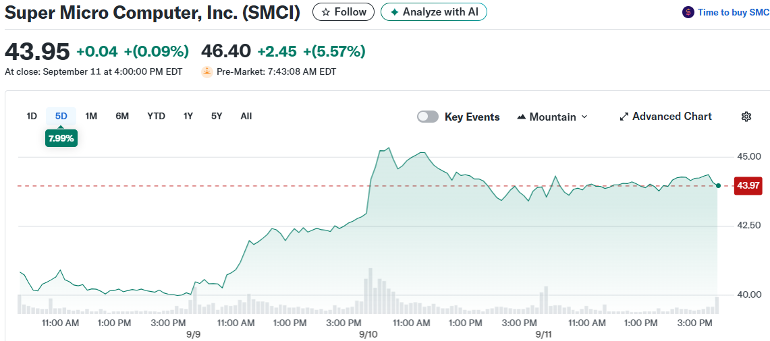The height and width of the screenshot is (341, 770).
Task: Select the 1M range tab
Action: 91,117
